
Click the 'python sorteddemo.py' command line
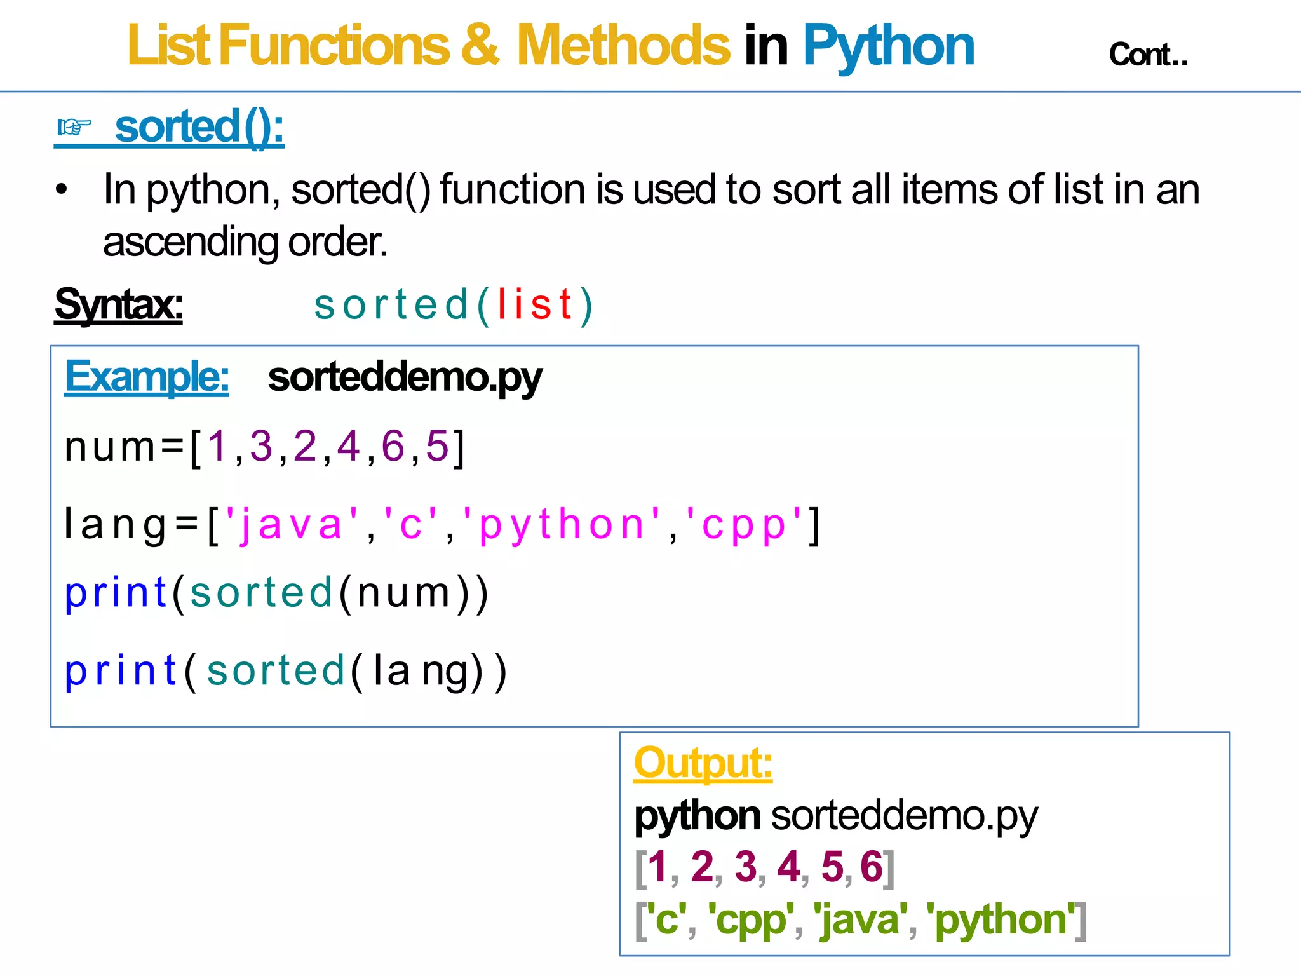click(836, 816)
